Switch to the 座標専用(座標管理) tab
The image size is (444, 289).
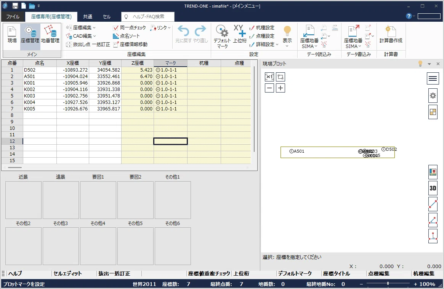point(51,17)
